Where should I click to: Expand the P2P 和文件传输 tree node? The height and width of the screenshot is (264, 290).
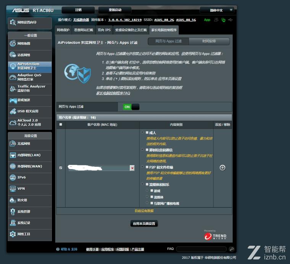click(142, 167)
